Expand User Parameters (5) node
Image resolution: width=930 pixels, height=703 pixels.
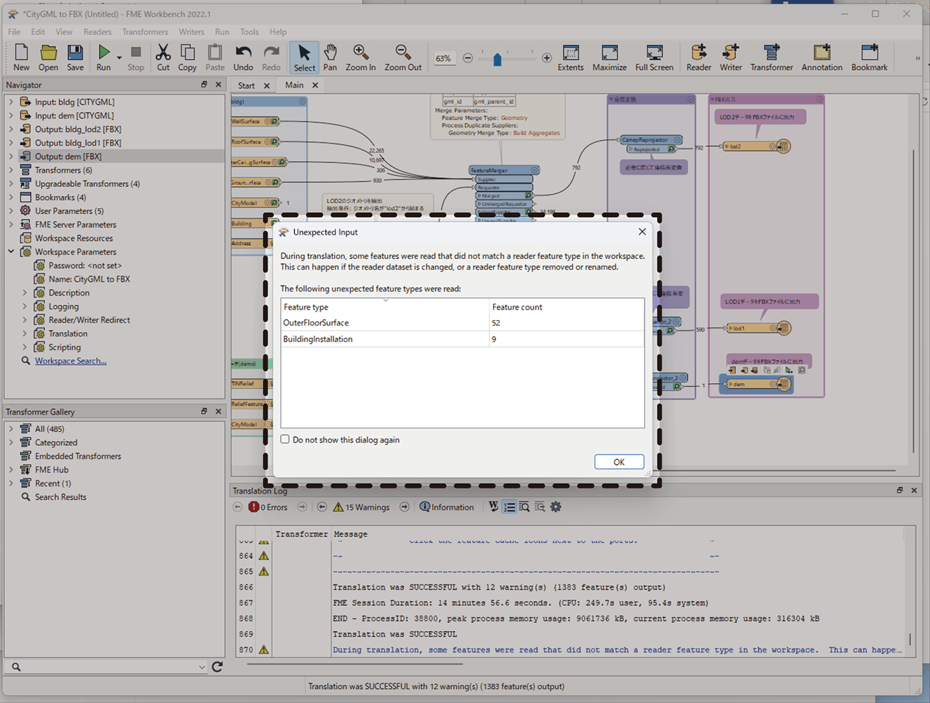11,211
